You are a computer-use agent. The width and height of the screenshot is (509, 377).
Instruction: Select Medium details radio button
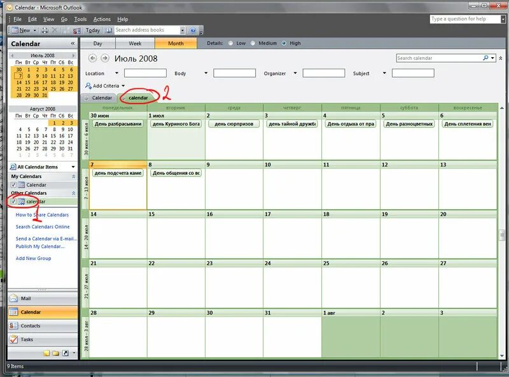pos(253,43)
